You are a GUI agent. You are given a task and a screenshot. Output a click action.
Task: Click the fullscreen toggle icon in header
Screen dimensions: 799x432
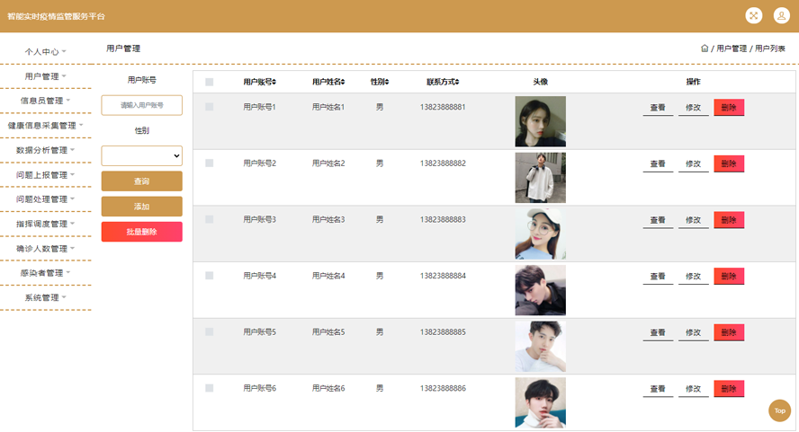coord(754,15)
